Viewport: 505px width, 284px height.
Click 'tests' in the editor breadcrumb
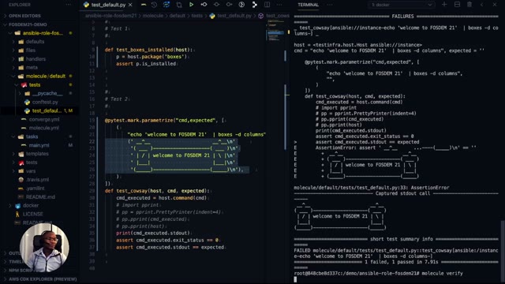[196, 16]
